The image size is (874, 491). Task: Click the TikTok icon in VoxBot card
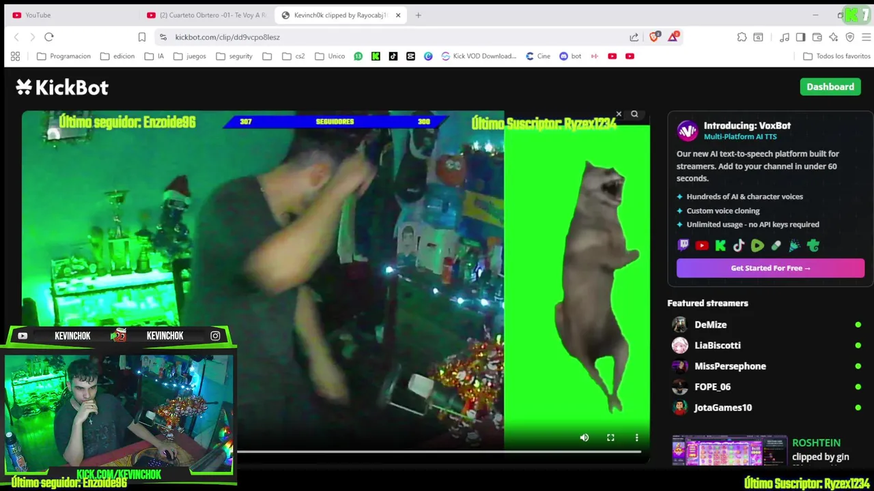coord(739,245)
